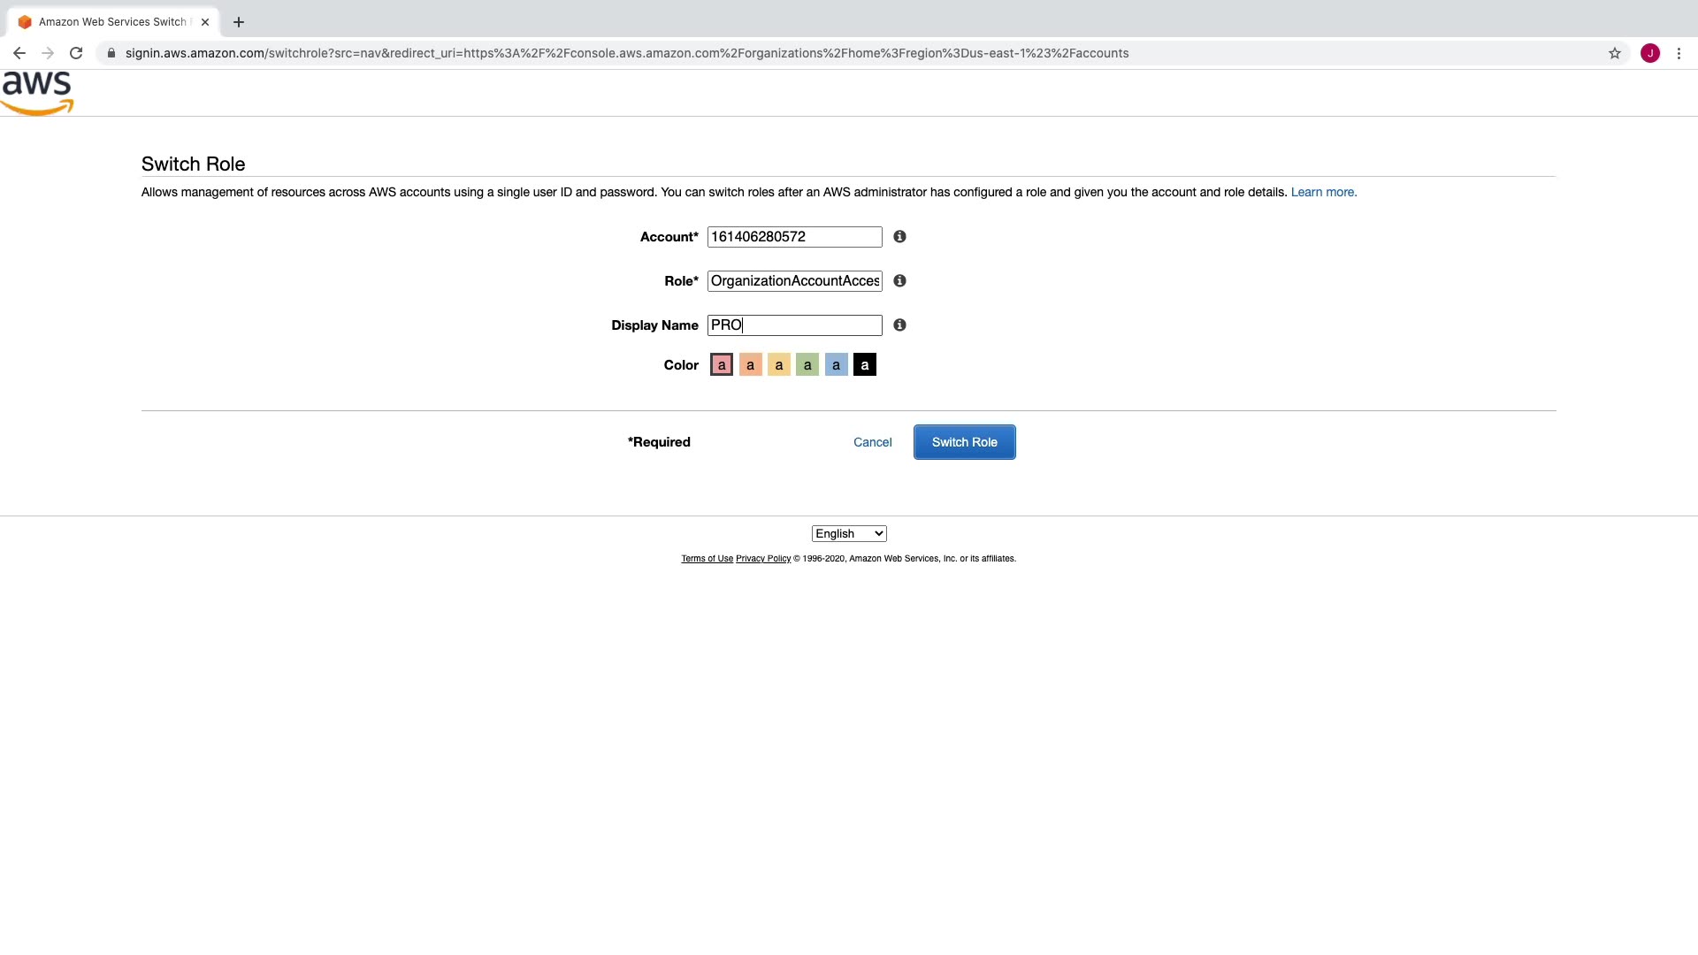Pick the black color swatch

click(865, 365)
